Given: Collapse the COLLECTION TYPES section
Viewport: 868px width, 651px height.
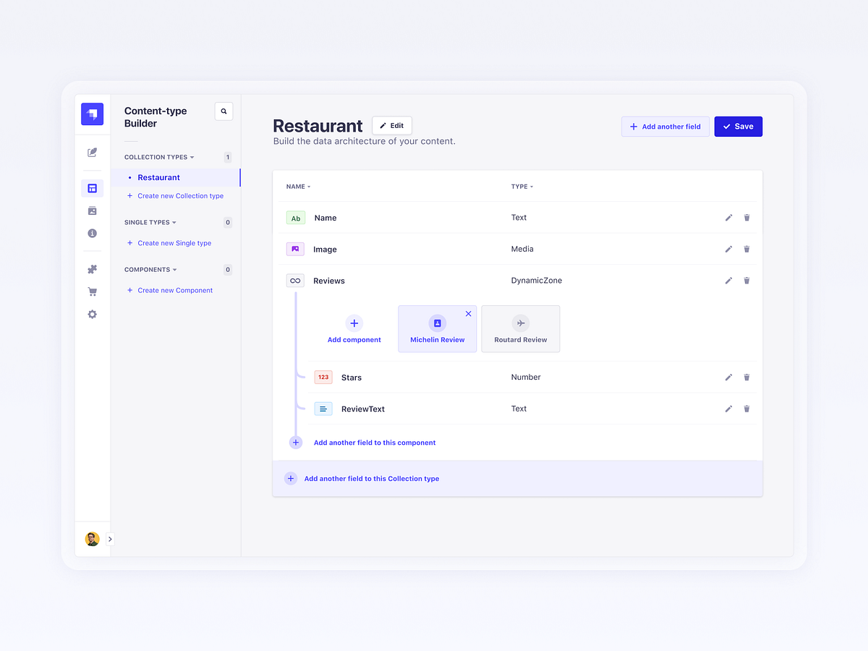Looking at the screenshot, I should 191,157.
